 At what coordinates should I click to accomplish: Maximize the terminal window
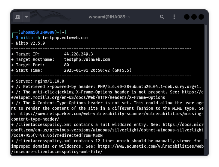194,17
